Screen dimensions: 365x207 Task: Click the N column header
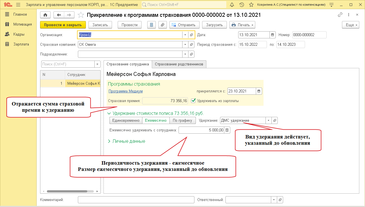coord(53,75)
